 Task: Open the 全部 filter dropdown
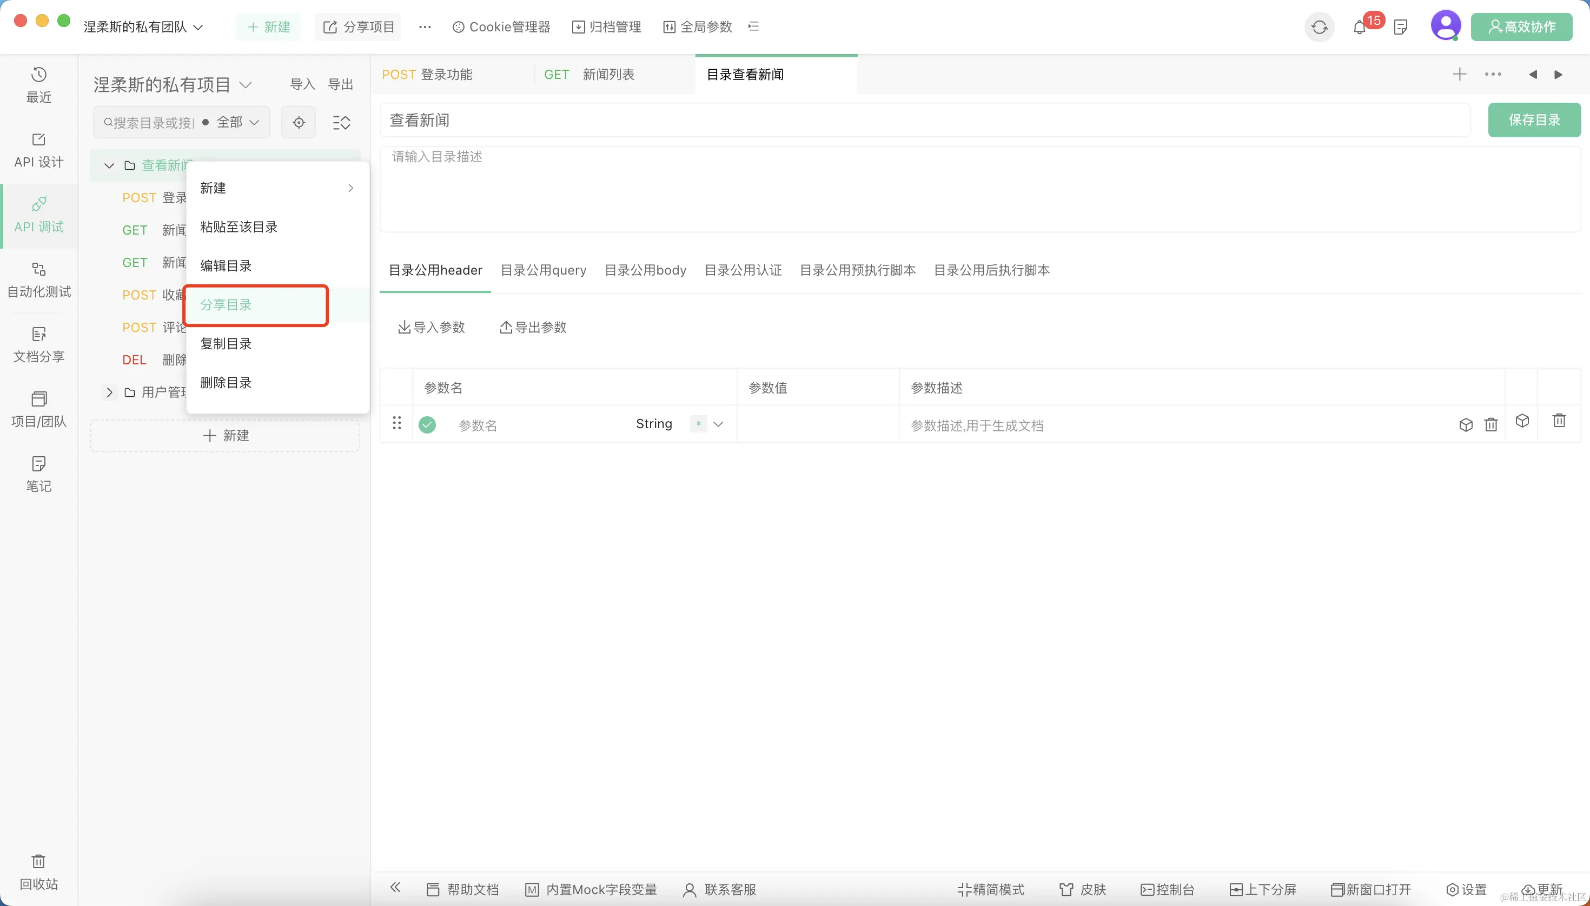point(236,123)
